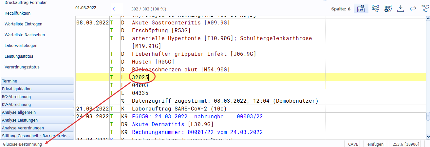
Task: Open Verordnungsstatus entry
Action: coord(22,67)
